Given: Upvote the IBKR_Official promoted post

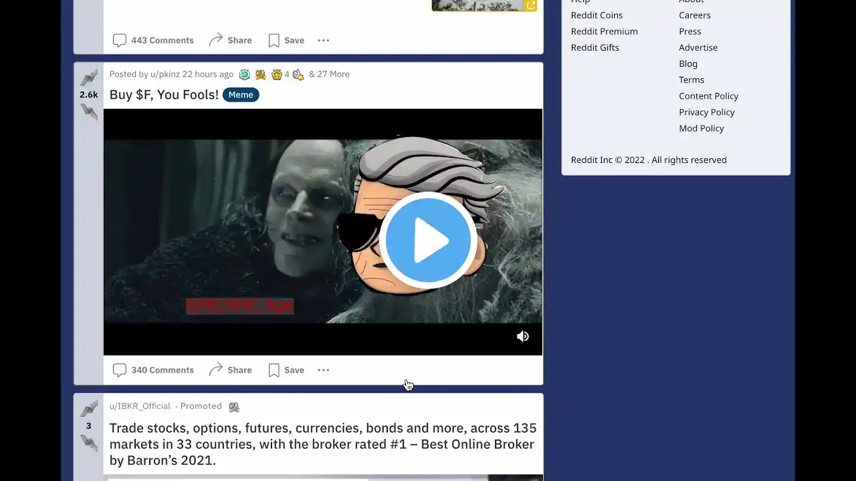Looking at the screenshot, I should click(89, 409).
